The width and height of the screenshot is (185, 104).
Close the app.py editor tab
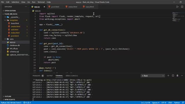[x=44, y=7]
